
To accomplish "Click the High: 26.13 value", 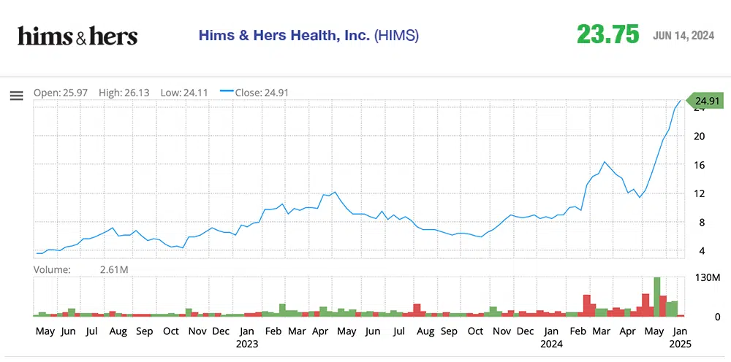I will tap(124, 93).
